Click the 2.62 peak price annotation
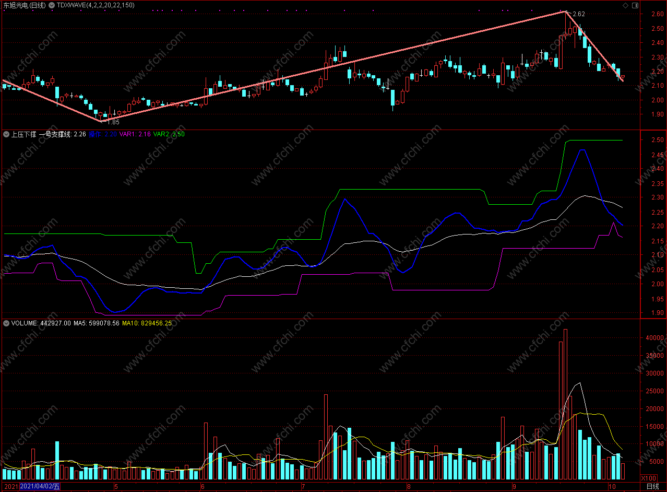Screen dimensions: 667x492 (x=579, y=14)
